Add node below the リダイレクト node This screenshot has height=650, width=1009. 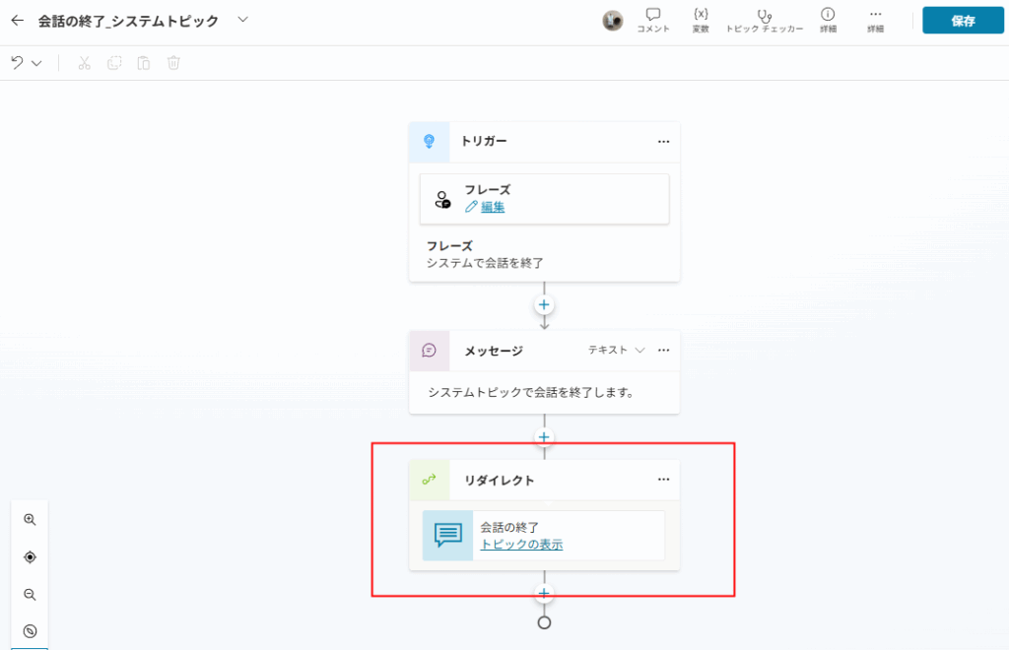(x=544, y=594)
